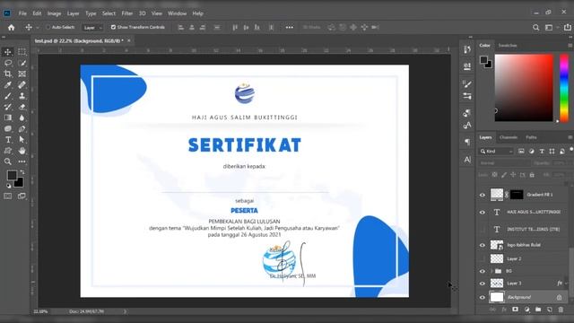
Task: Switch to the Paths tab
Action: tap(531, 137)
